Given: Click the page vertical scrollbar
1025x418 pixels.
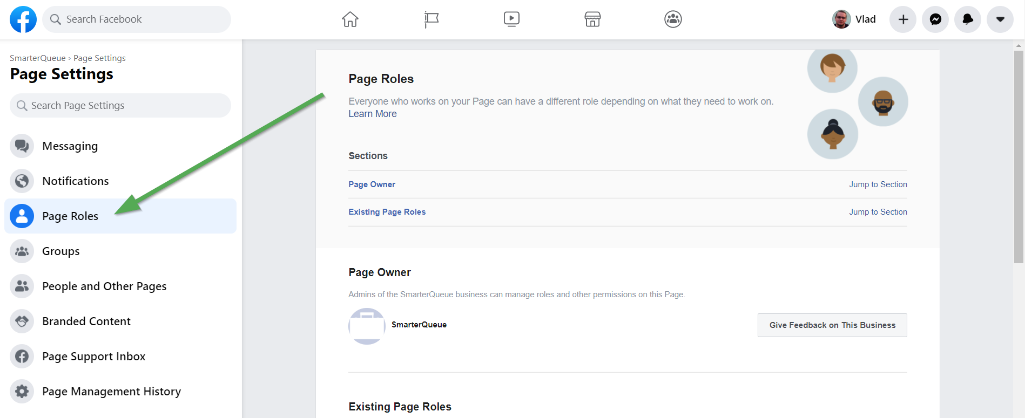Looking at the screenshot, I should (1019, 157).
